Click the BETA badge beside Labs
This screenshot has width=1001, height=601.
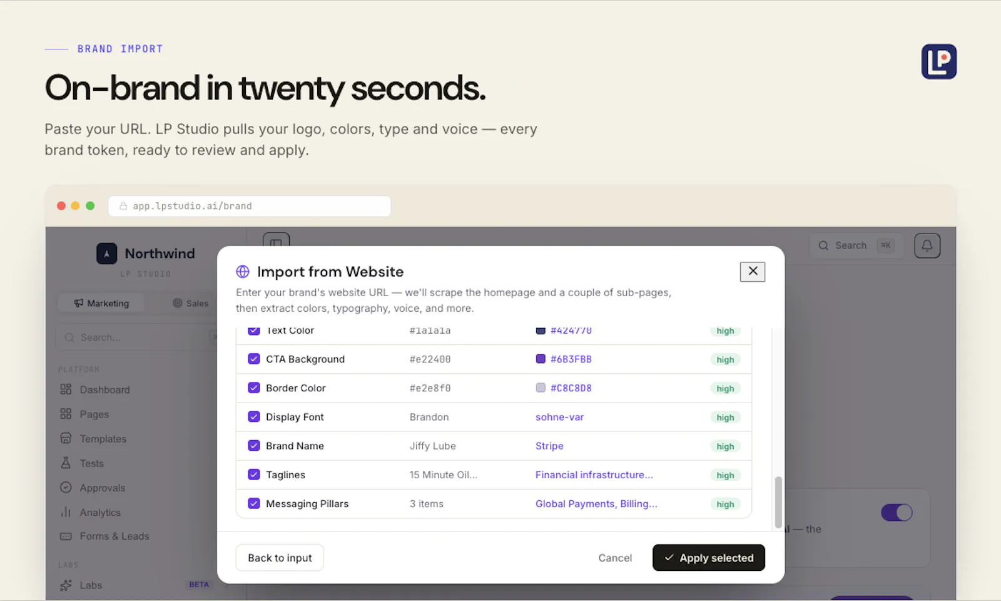199,585
